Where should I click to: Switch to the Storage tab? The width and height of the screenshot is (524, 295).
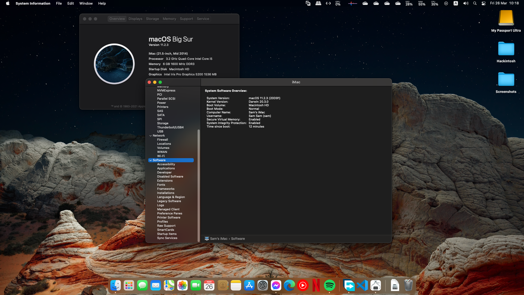[152, 19]
